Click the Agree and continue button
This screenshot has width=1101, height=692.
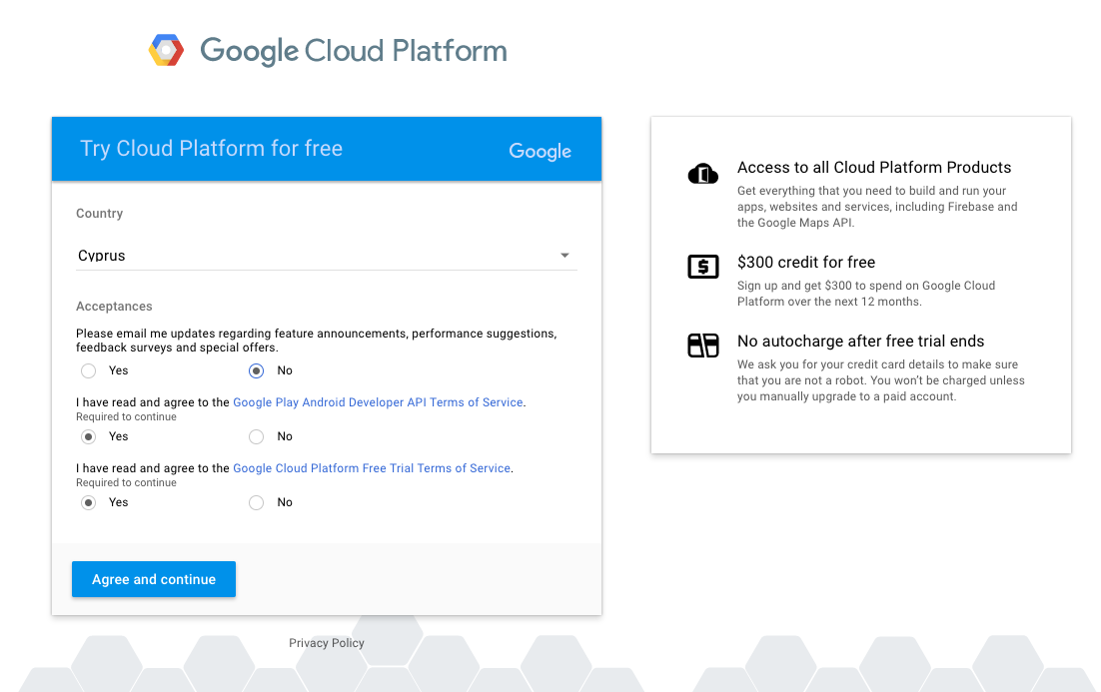pyautogui.click(x=154, y=579)
